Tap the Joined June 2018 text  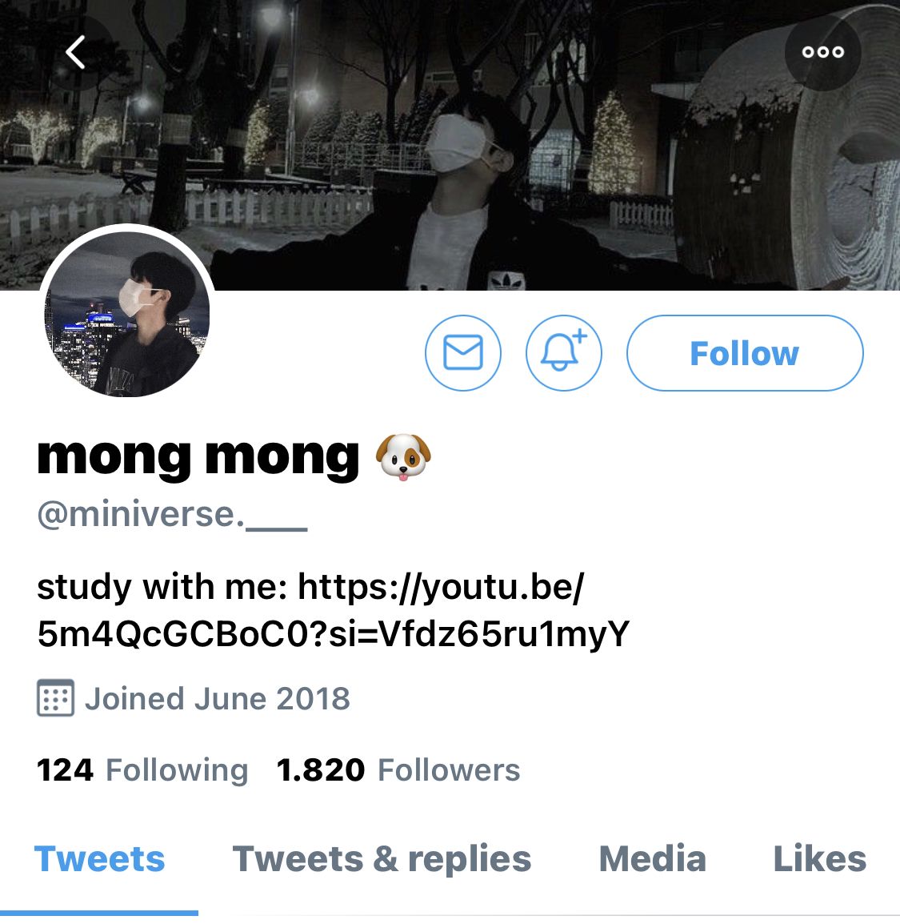point(218,698)
